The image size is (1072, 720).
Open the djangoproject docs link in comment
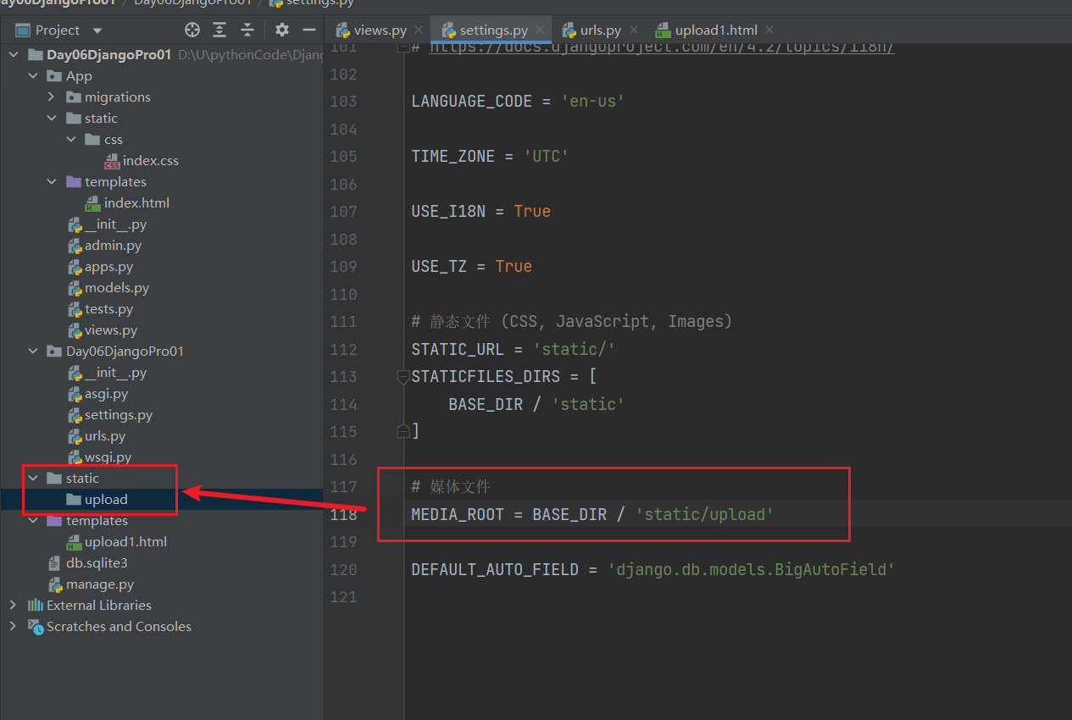(x=662, y=47)
